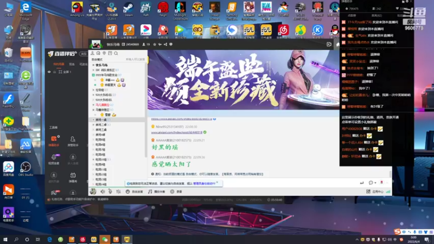Click the enter/send arrow icon in chat input

pos(361,183)
